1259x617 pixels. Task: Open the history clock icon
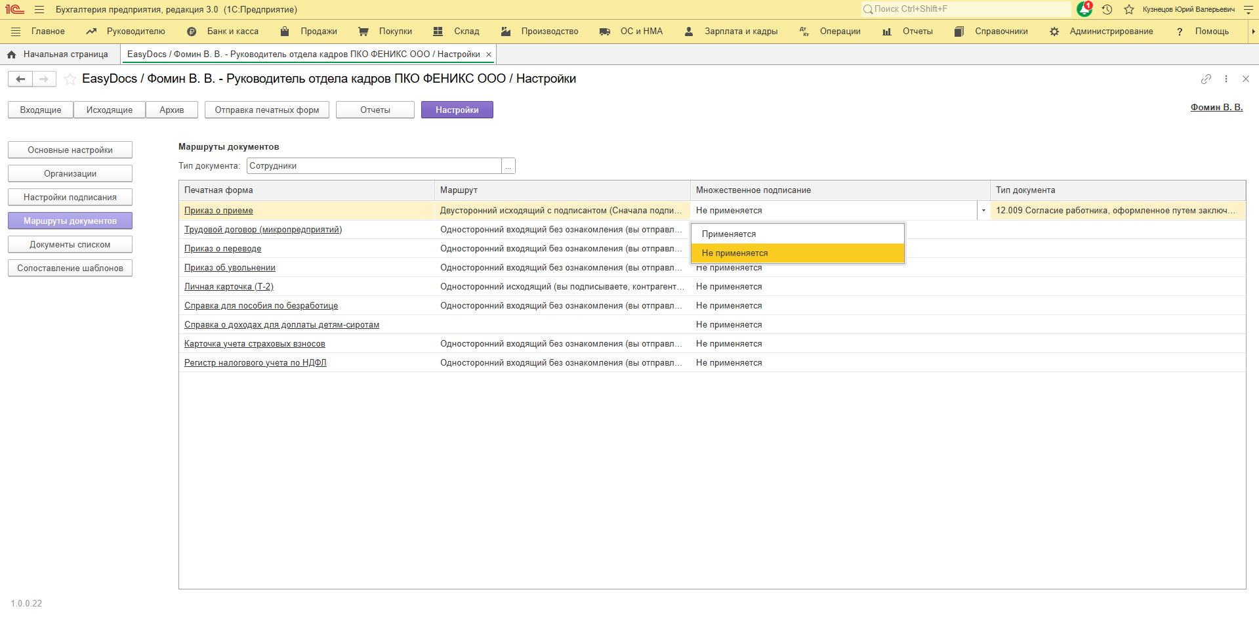[x=1107, y=9]
